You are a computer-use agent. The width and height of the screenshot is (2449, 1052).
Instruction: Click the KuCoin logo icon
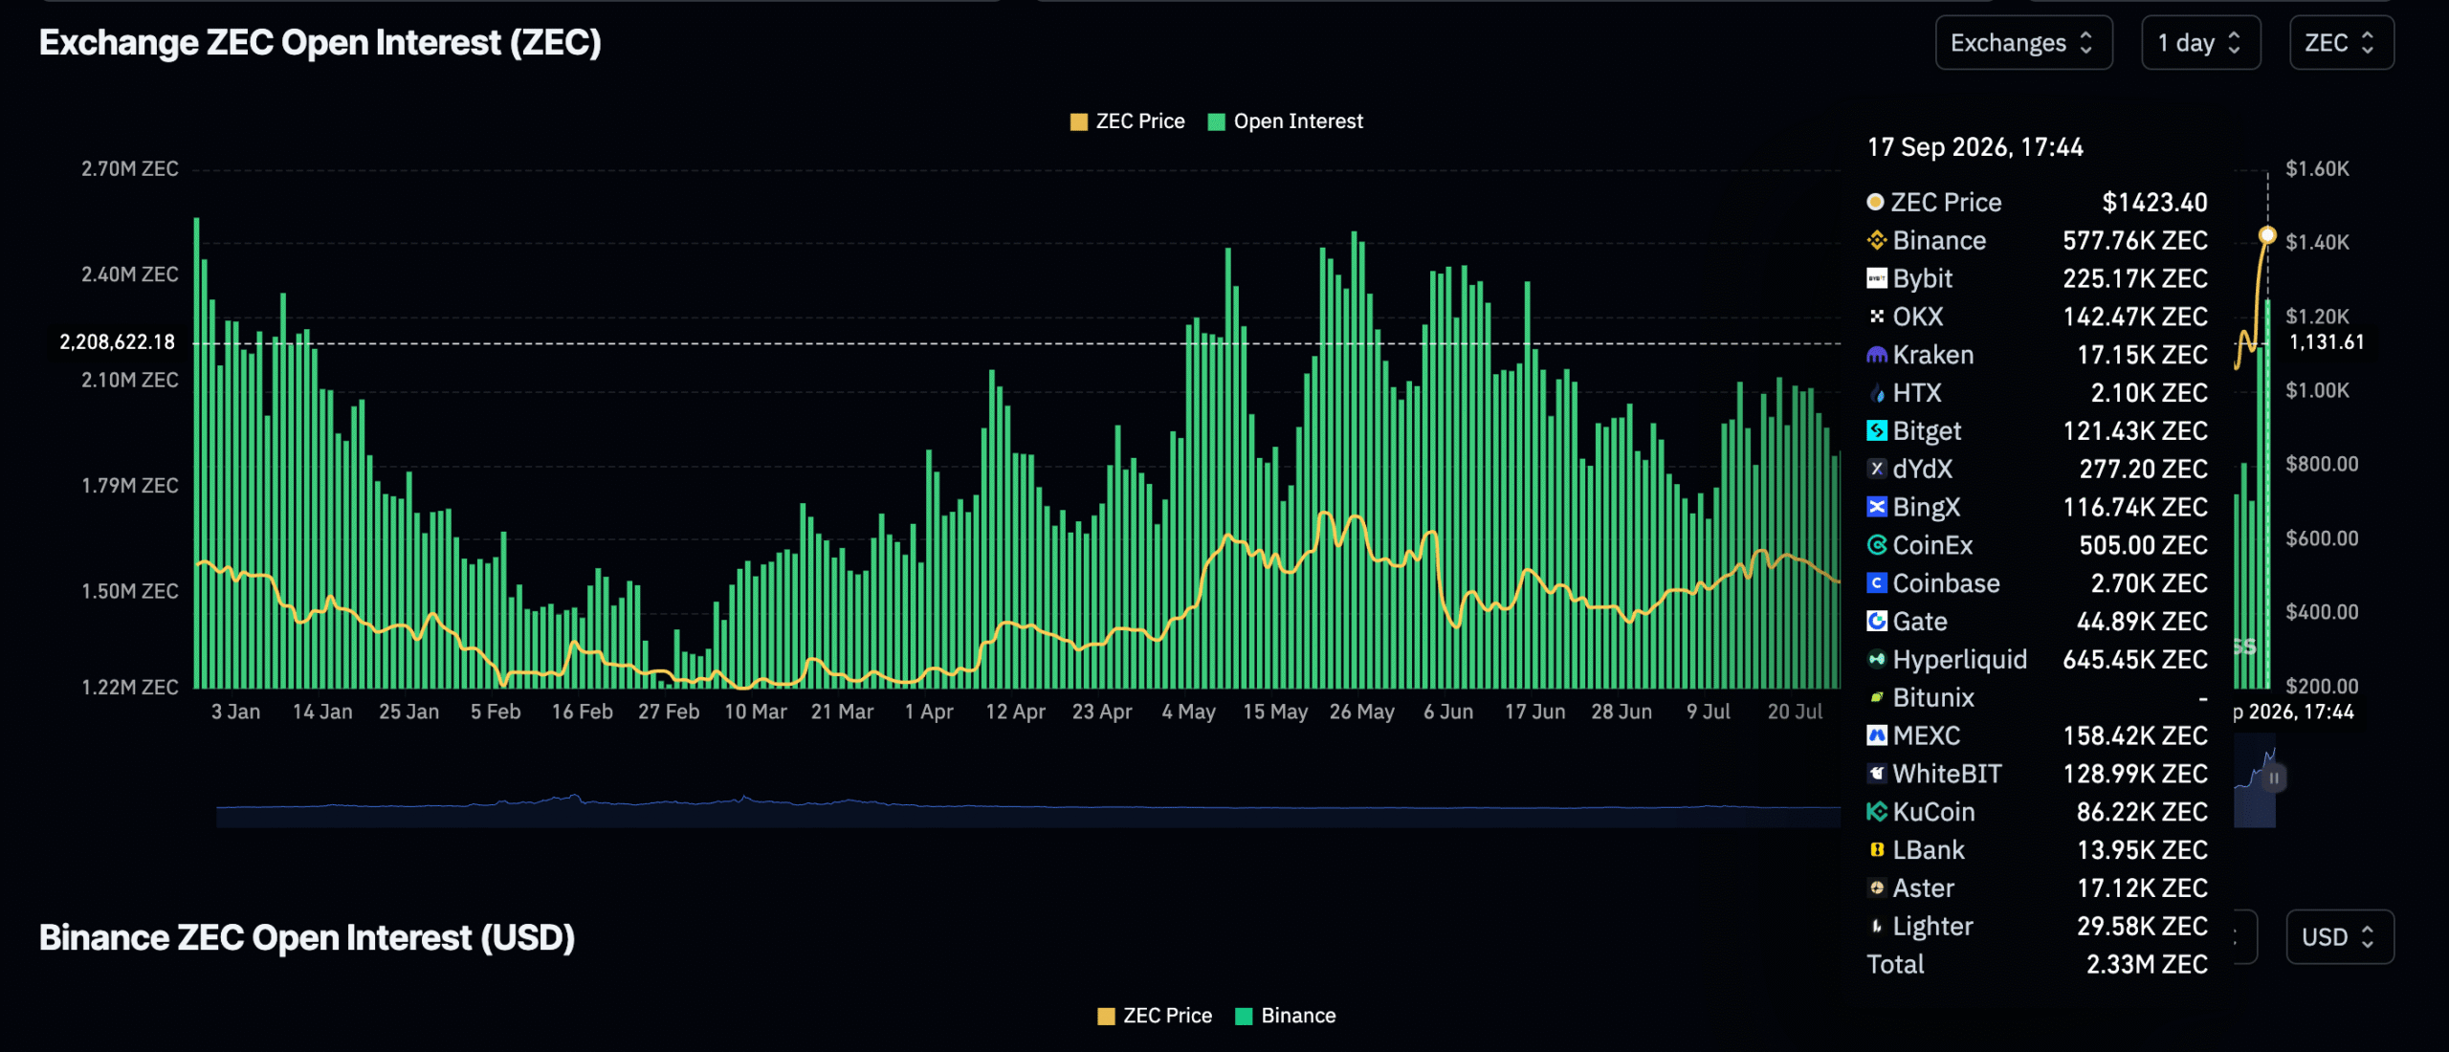[x=1877, y=812]
